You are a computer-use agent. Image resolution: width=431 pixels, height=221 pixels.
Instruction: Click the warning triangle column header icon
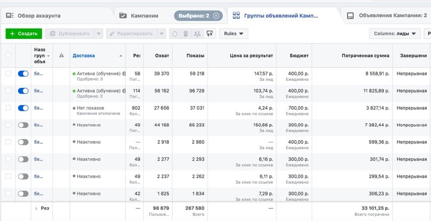(x=61, y=55)
